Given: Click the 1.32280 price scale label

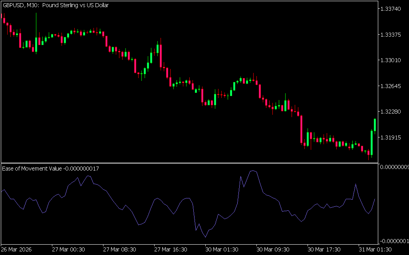Looking at the screenshot, I should [x=392, y=112].
